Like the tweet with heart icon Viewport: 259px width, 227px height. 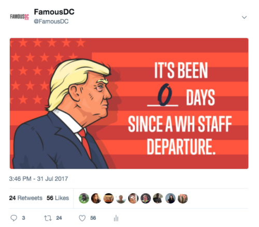(x=82, y=218)
